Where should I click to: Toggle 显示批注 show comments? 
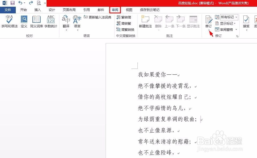193,21
